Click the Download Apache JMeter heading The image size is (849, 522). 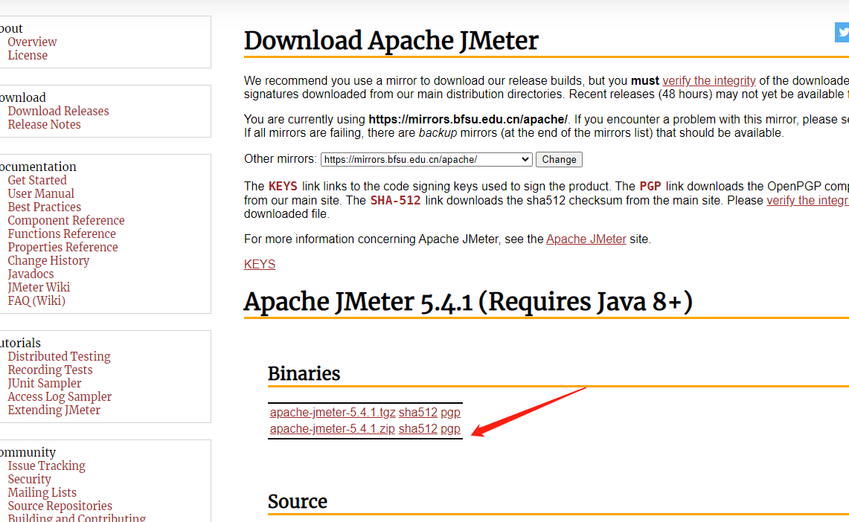[x=391, y=41]
